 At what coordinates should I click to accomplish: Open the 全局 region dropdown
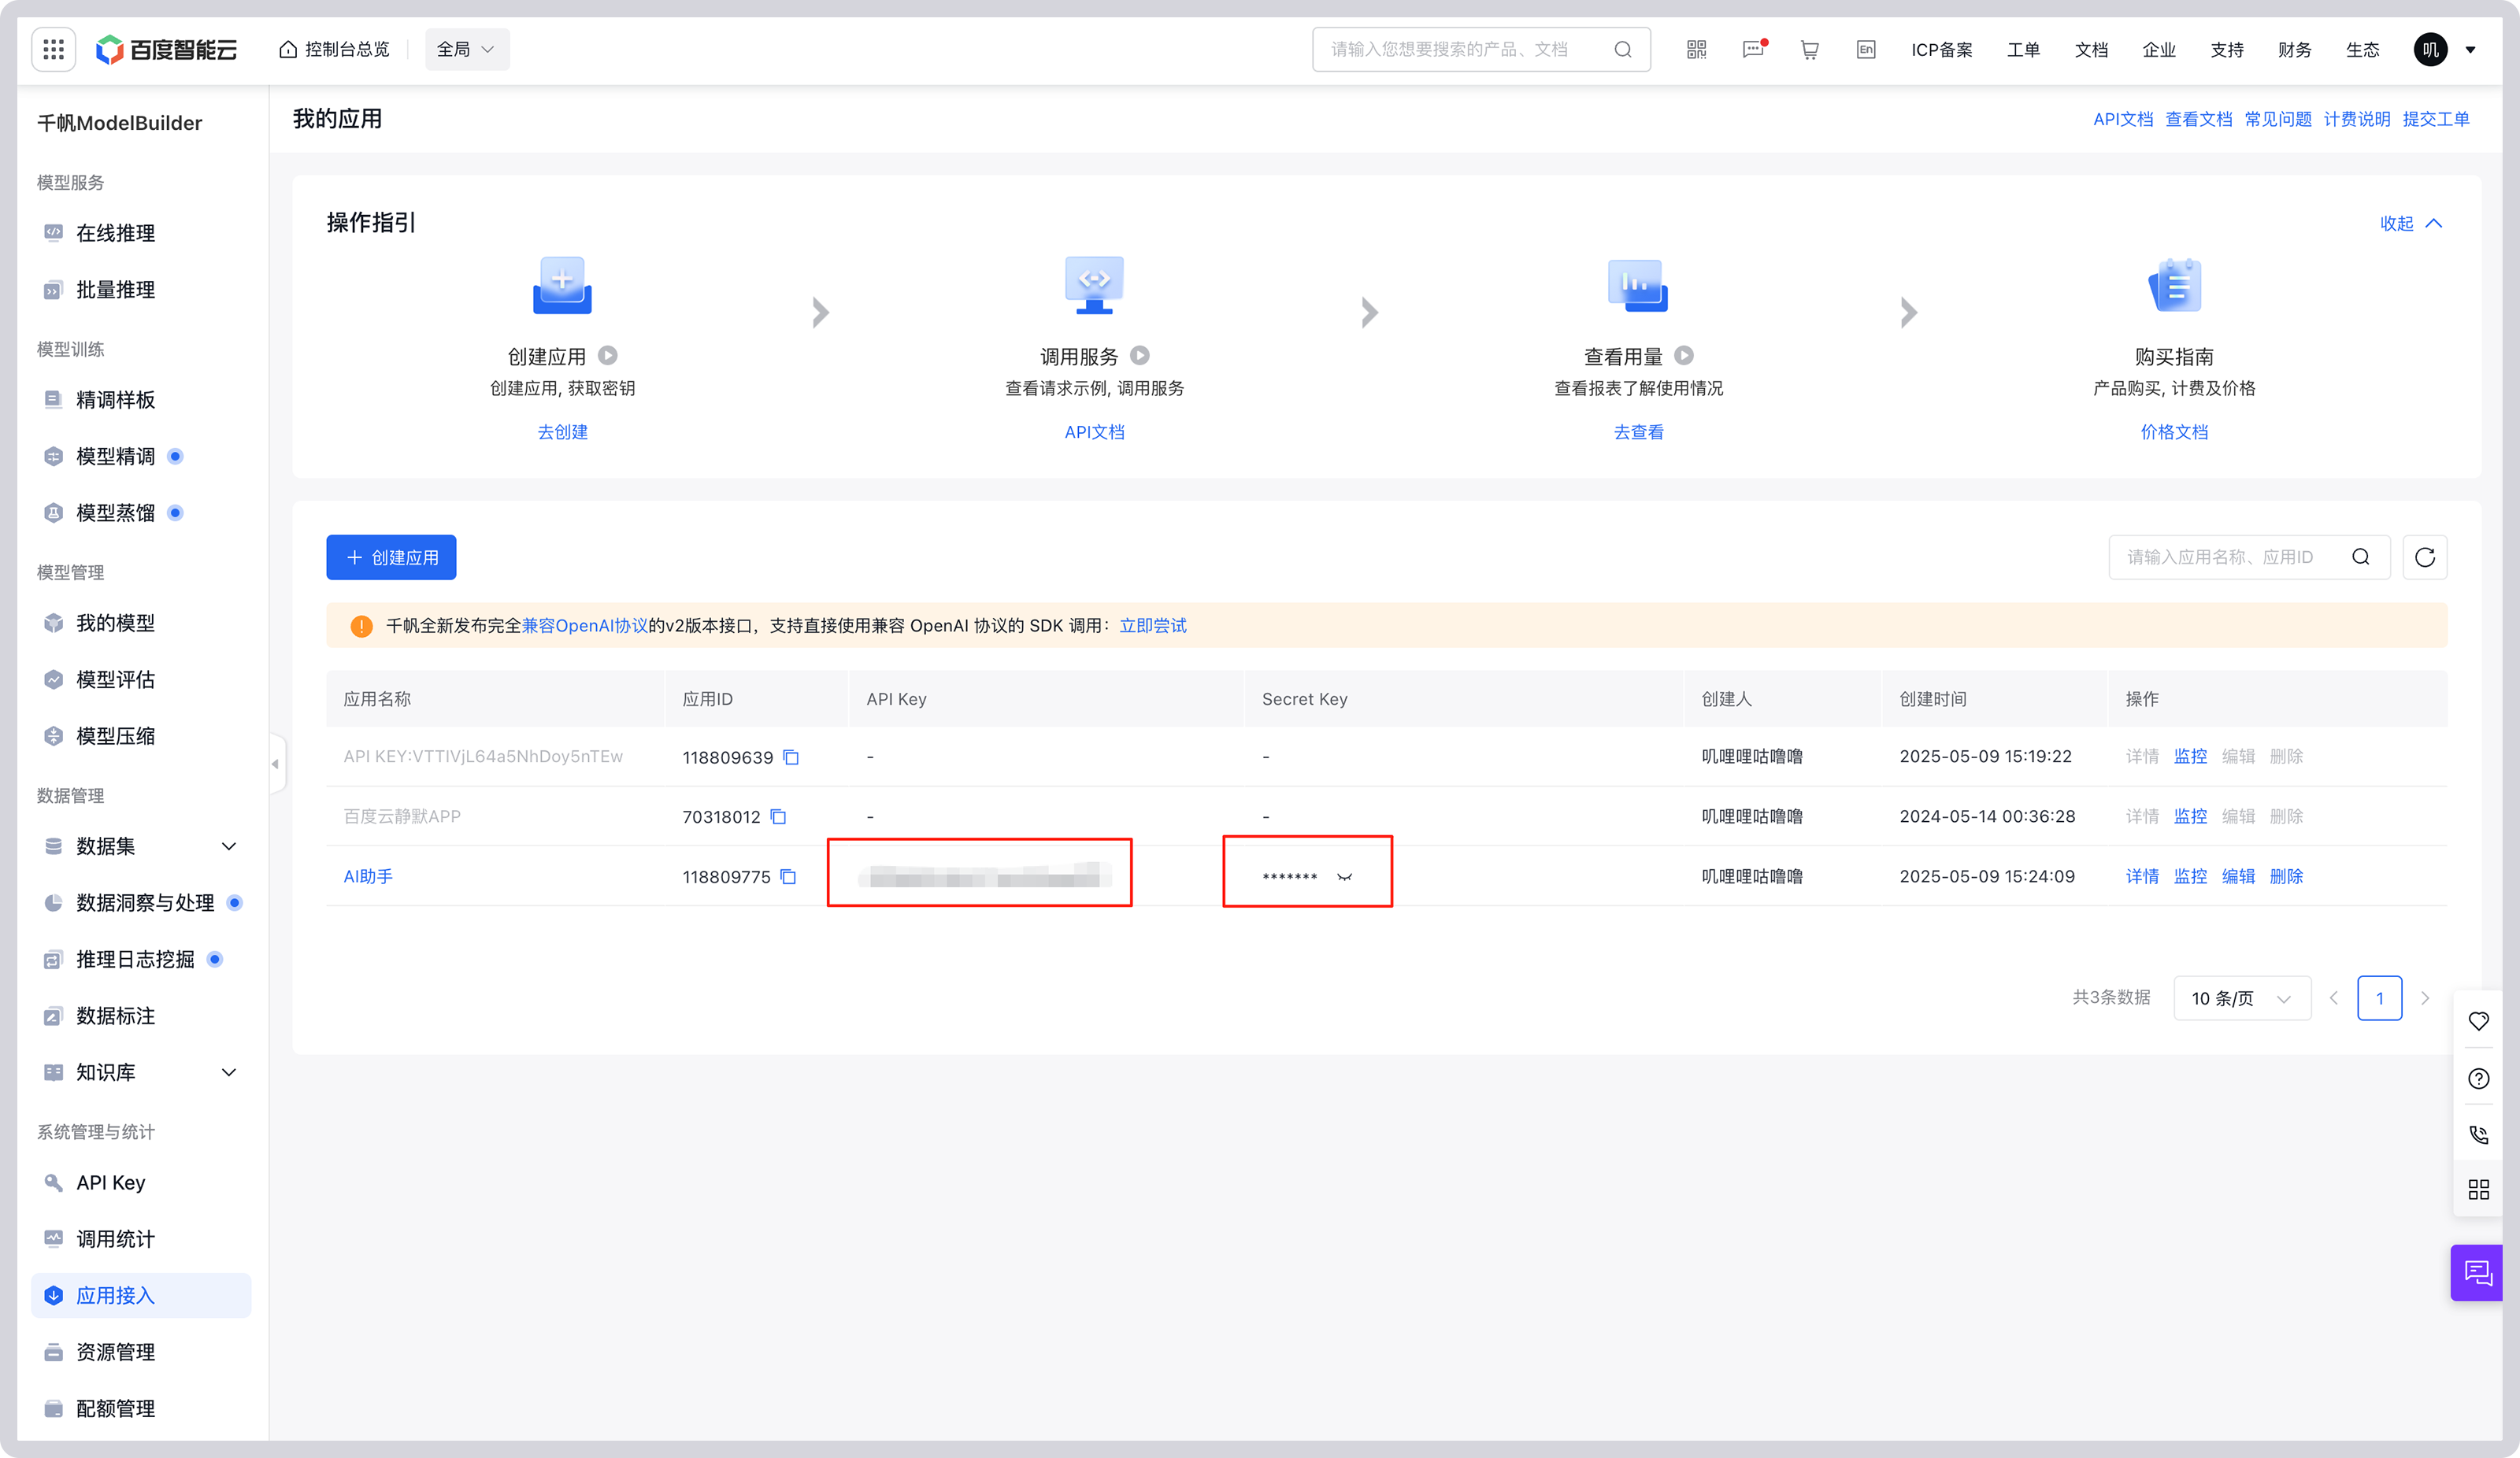tap(466, 49)
